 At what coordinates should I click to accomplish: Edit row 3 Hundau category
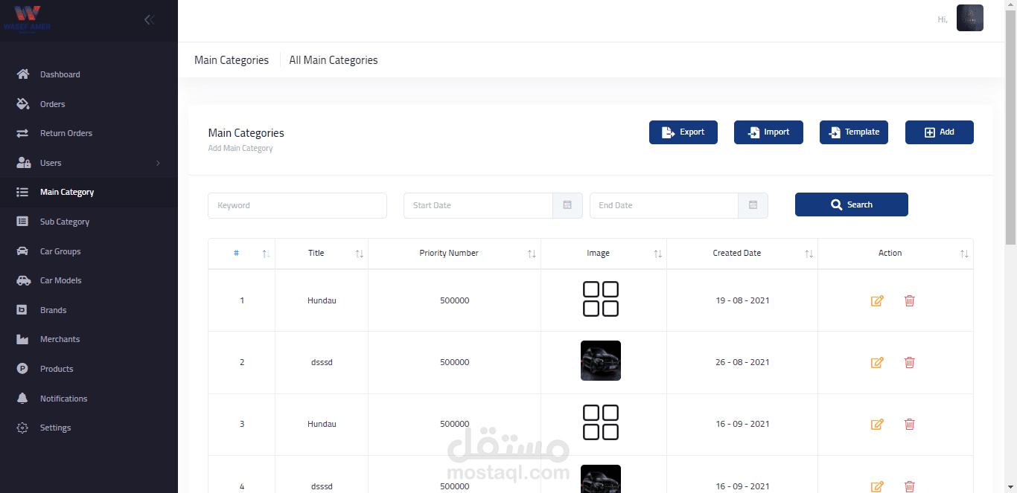click(877, 424)
